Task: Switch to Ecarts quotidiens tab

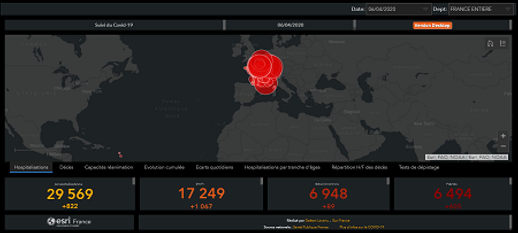Action: (214, 167)
